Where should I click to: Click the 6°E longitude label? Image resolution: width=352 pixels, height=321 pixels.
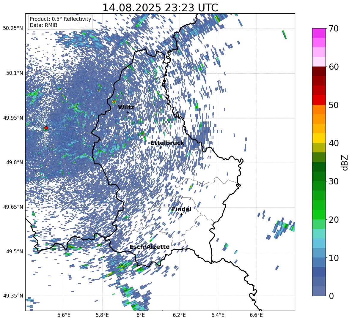pyautogui.click(x=141, y=315)
